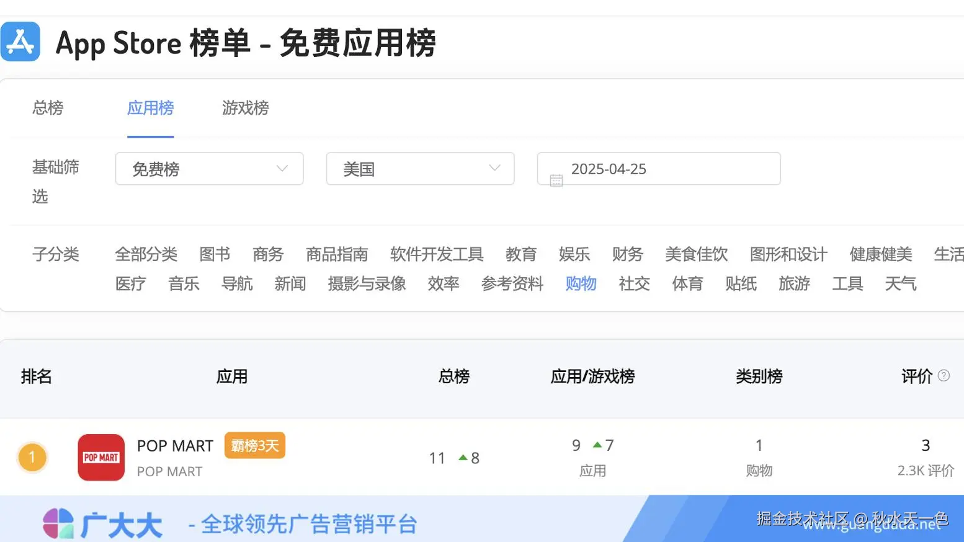
Task: Filter by 工具 subcategory
Action: tap(848, 284)
